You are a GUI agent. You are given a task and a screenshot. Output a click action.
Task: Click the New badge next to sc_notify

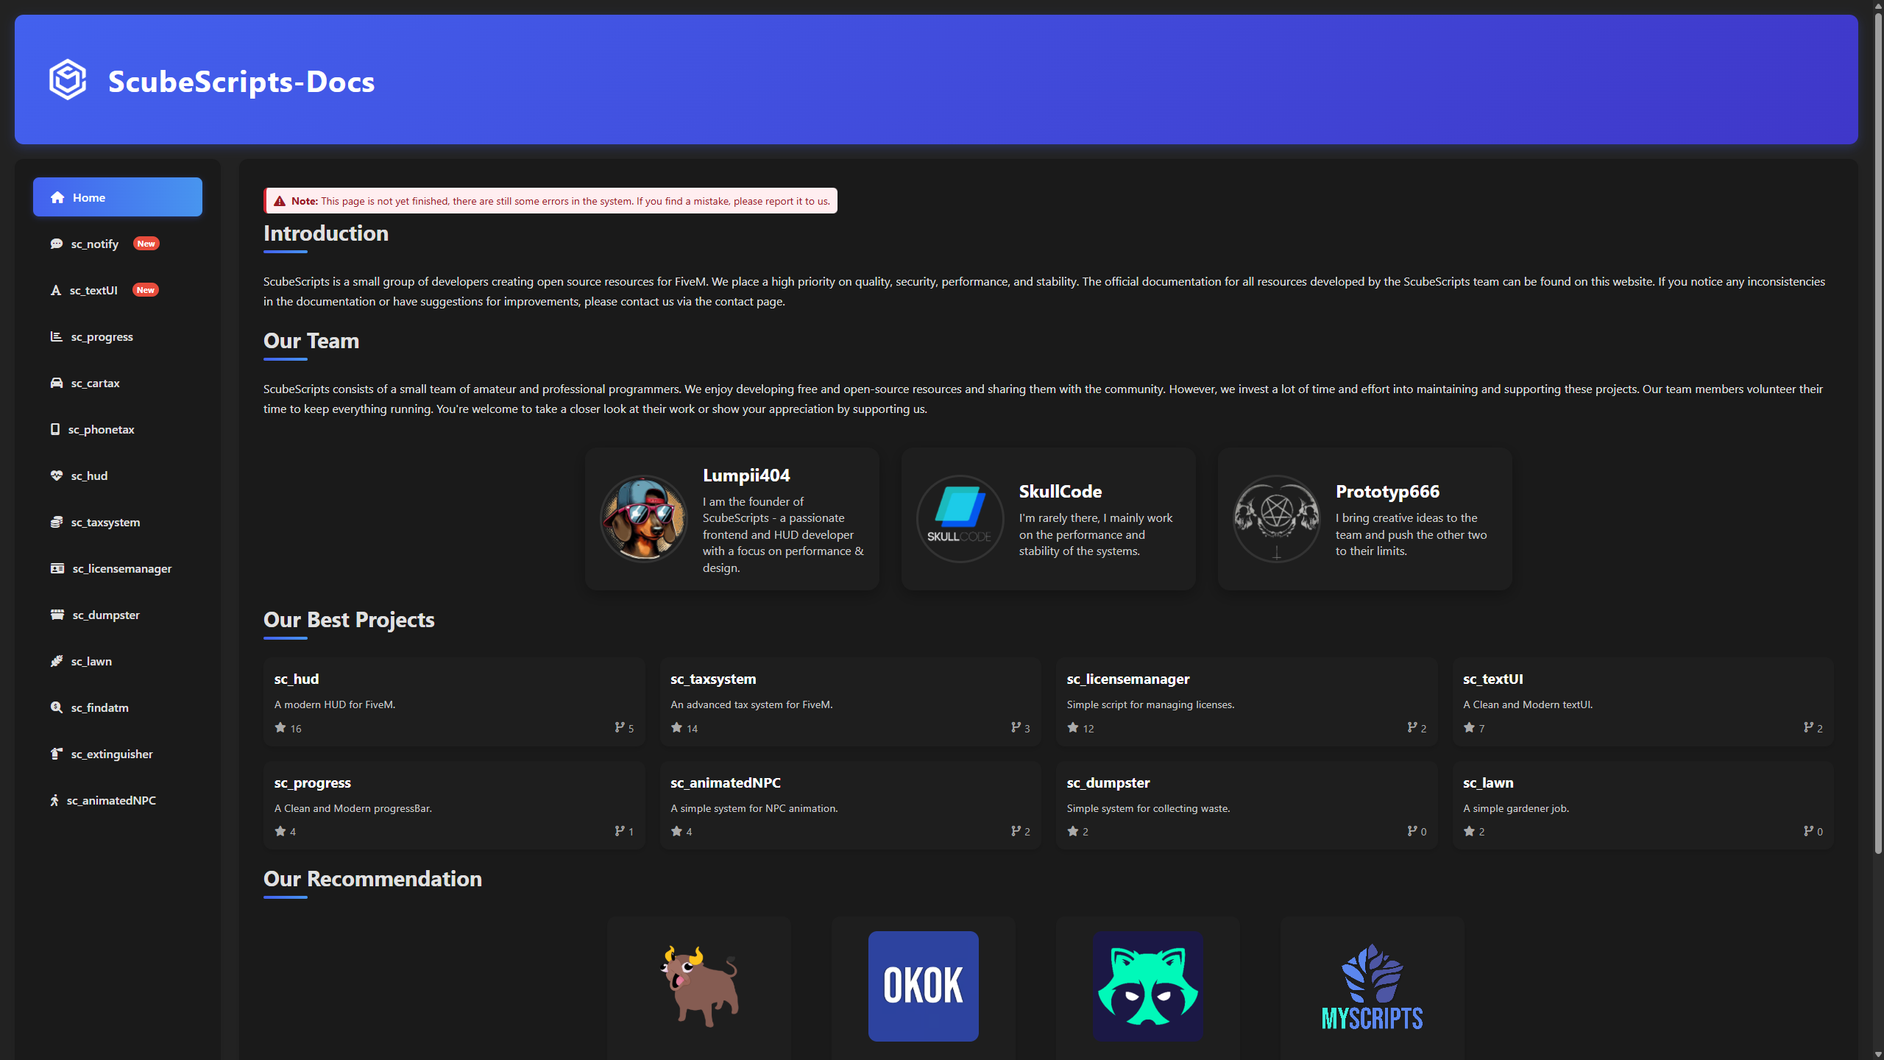[x=146, y=244]
